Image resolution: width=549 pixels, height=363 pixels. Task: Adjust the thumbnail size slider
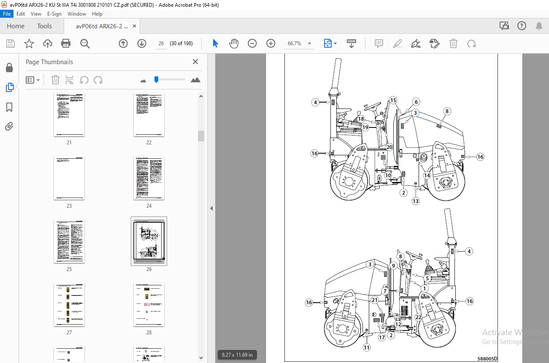point(156,79)
